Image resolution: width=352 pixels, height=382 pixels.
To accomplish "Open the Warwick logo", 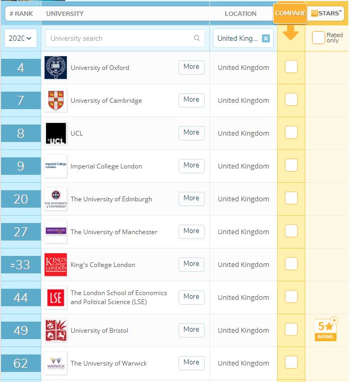I will pyautogui.click(x=56, y=363).
